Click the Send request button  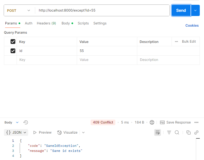pos(181,10)
